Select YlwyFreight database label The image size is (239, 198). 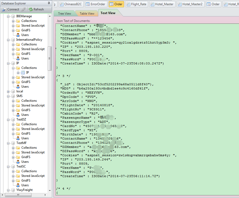pyautogui.click(x=24, y=190)
